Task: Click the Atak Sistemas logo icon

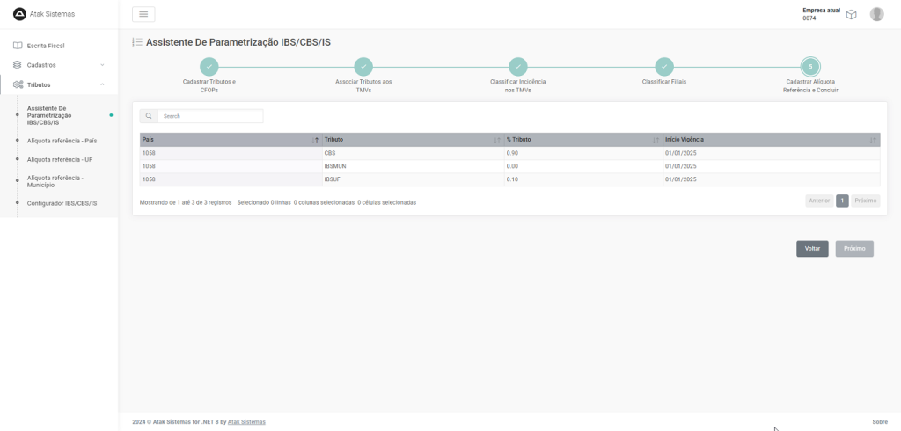Action: coord(19,13)
